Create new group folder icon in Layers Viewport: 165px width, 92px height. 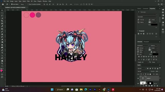(152, 86)
